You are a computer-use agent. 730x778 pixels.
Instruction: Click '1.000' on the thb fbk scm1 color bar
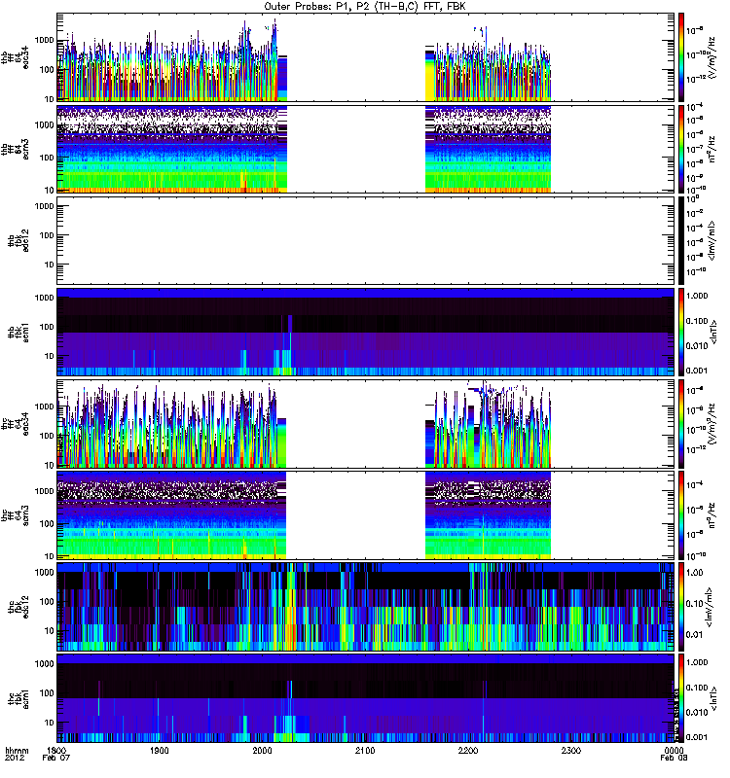pyautogui.click(x=697, y=296)
